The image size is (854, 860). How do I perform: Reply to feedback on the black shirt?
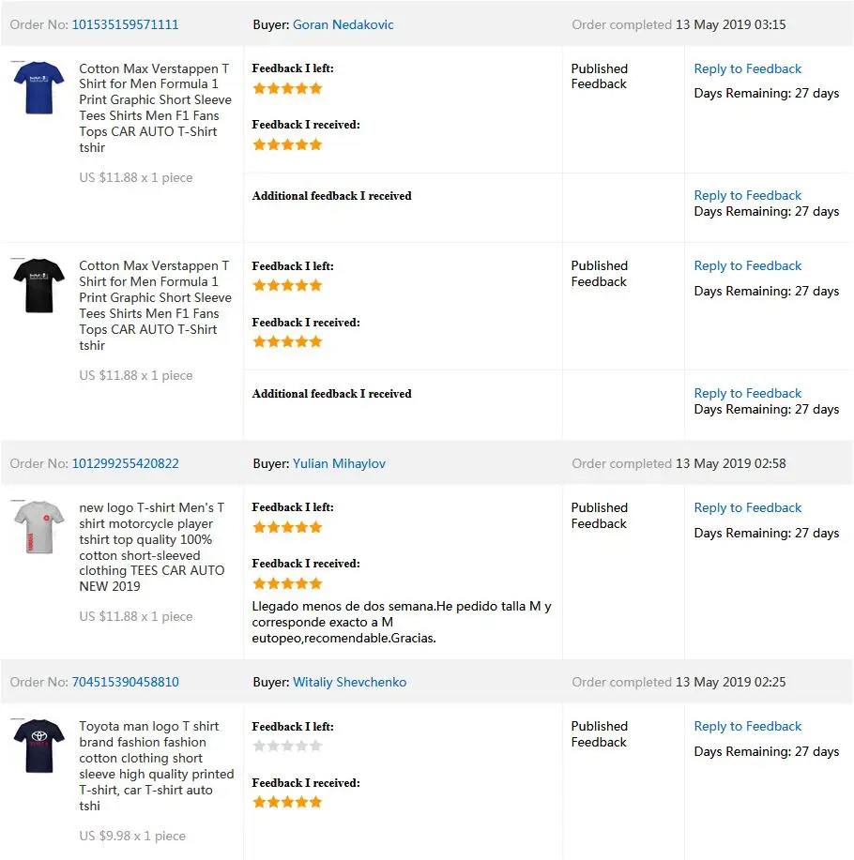click(747, 265)
